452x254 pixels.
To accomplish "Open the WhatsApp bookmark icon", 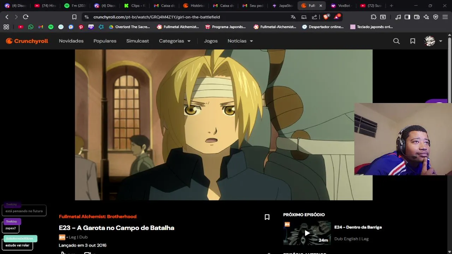I will click(x=31, y=27).
